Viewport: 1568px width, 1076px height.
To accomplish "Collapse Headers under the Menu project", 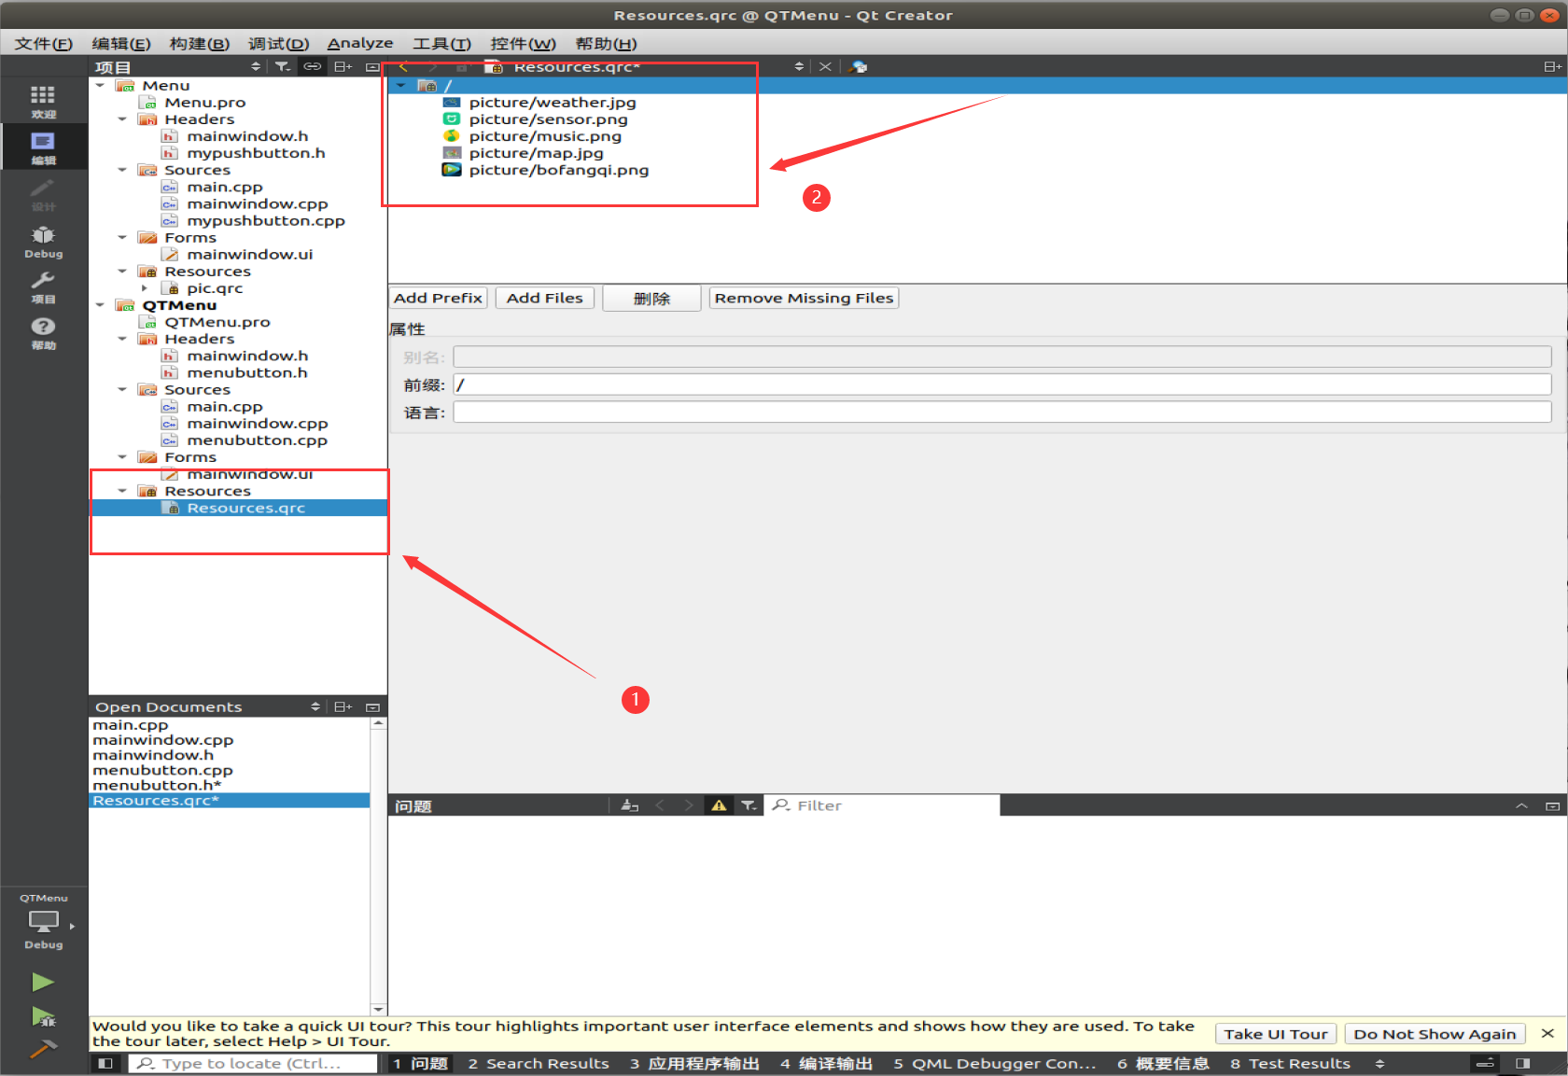I will (x=122, y=119).
